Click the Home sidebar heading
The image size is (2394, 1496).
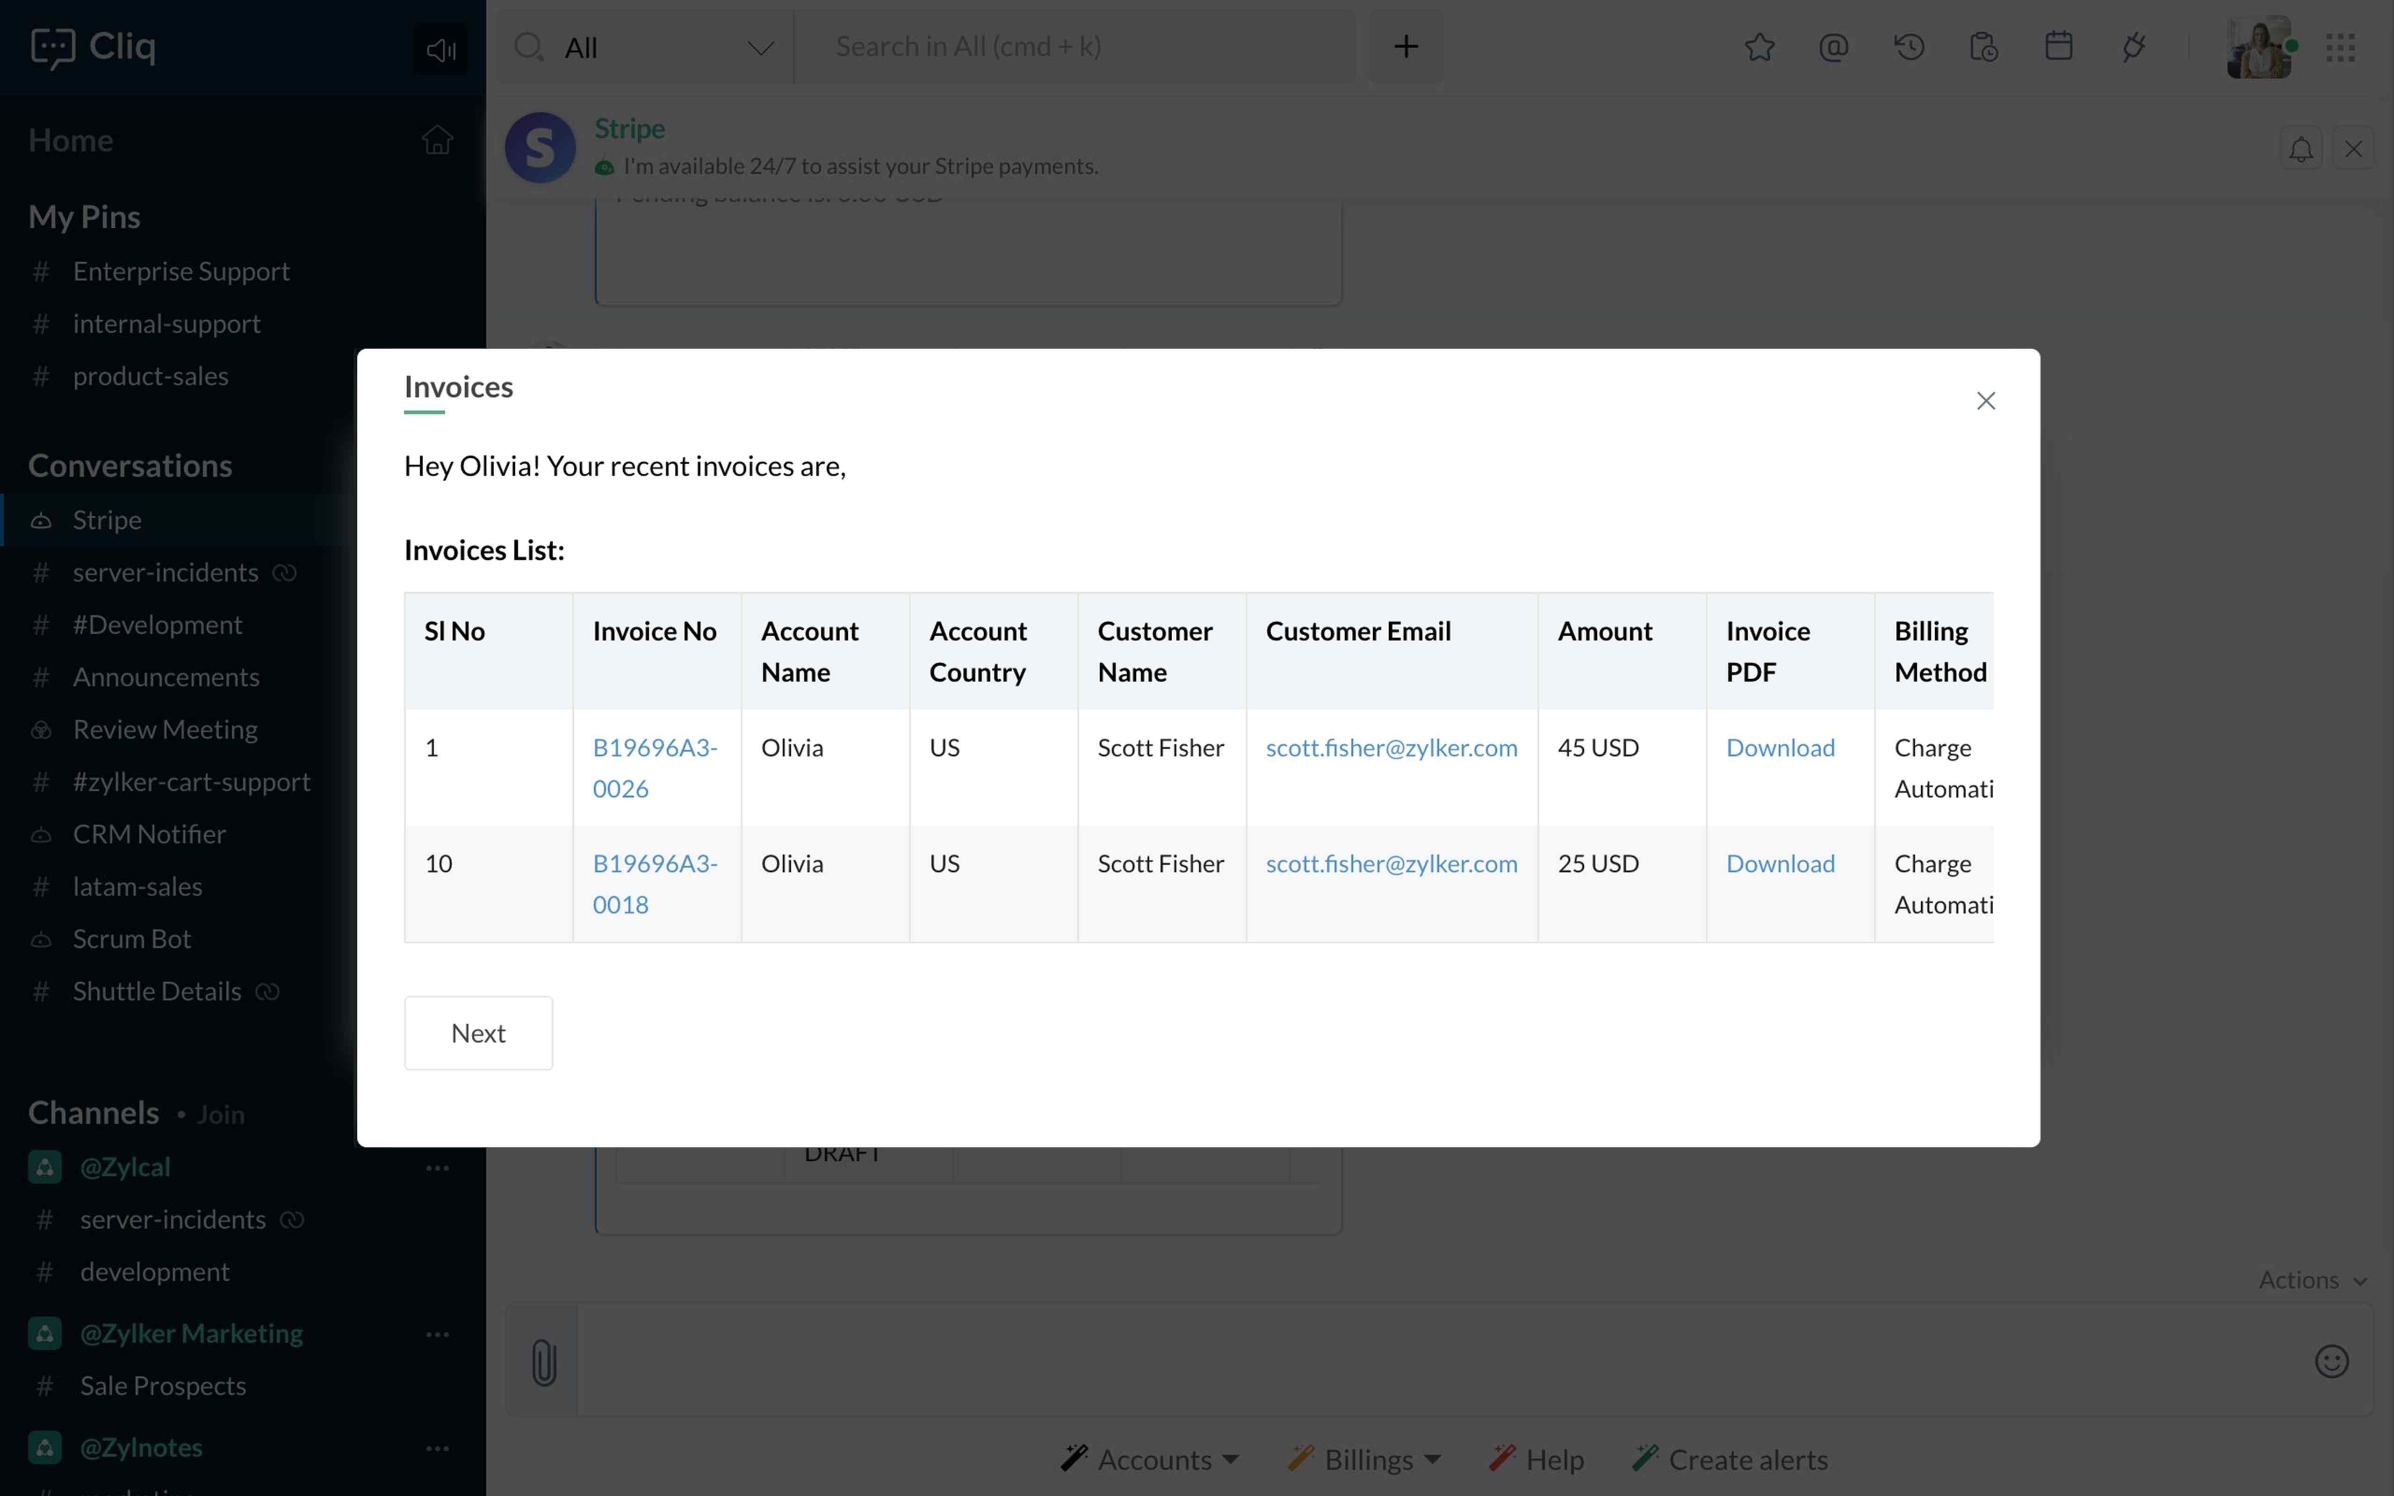pyautogui.click(x=70, y=141)
